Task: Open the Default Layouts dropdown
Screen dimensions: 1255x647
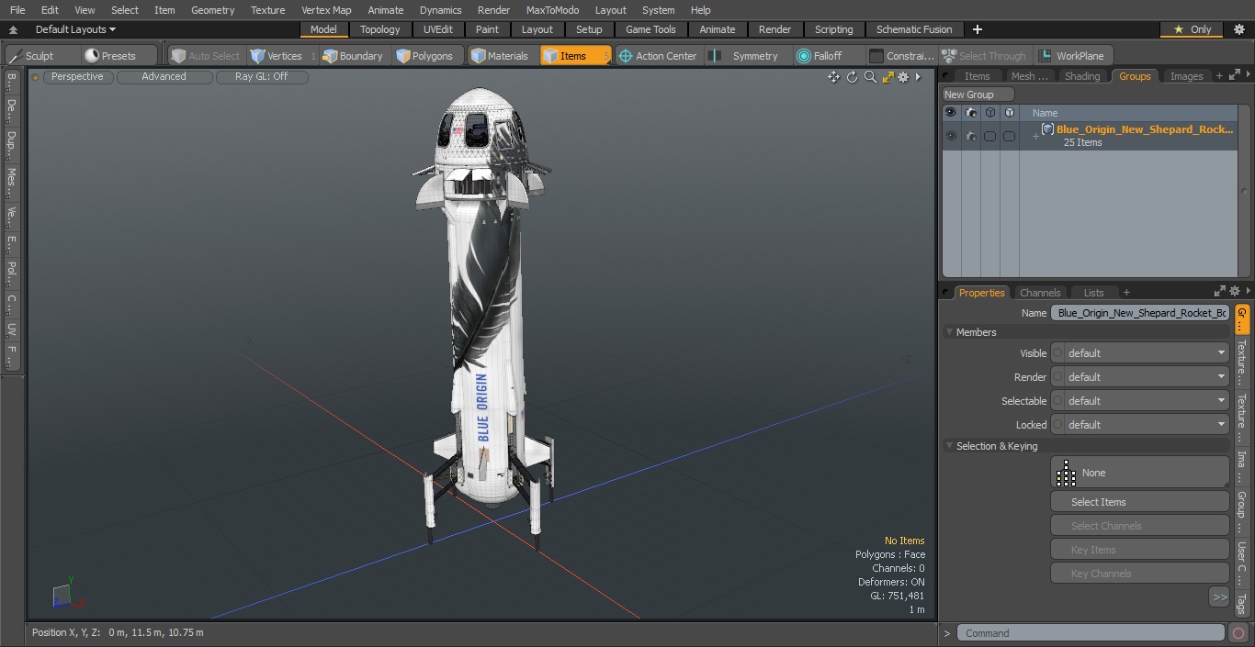Action: (75, 29)
